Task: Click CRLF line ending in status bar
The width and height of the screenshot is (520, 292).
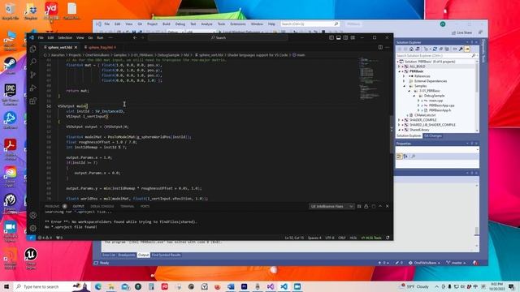Action: click(x=342, y=238)
